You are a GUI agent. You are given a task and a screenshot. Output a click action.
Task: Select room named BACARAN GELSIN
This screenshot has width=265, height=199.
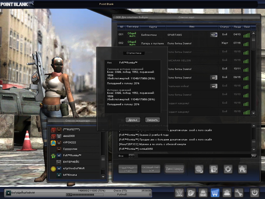[x=210, y=60]
